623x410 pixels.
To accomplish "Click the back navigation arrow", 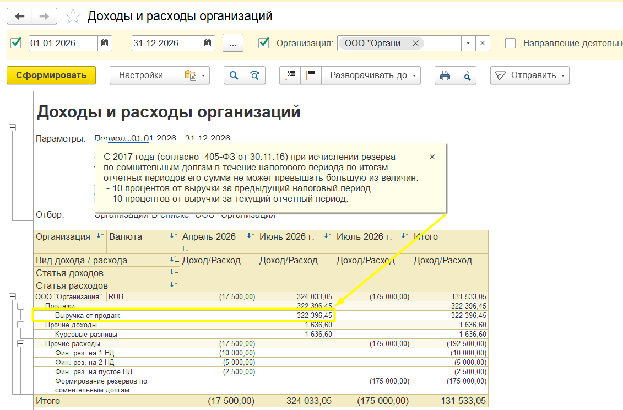I will coord(19,17).
